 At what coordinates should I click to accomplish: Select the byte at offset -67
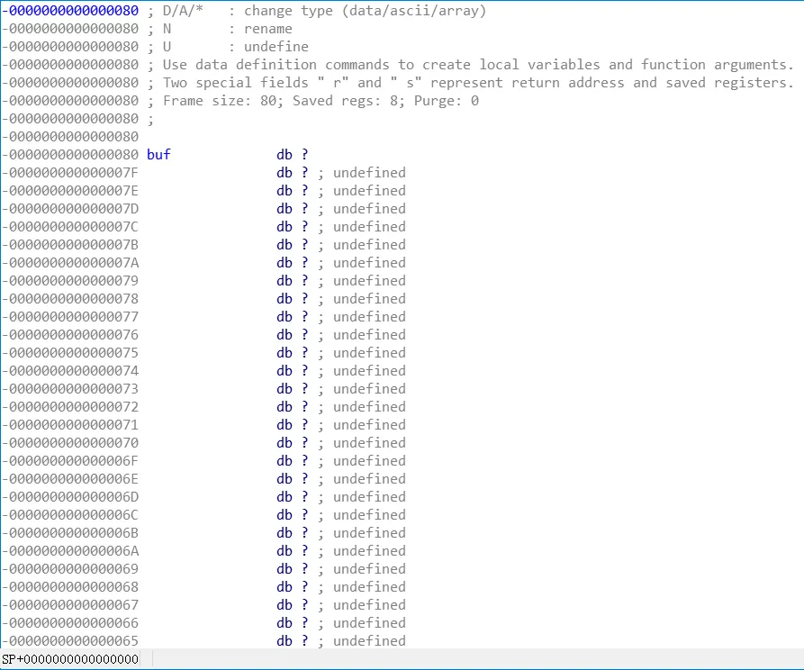coord(203,605)
